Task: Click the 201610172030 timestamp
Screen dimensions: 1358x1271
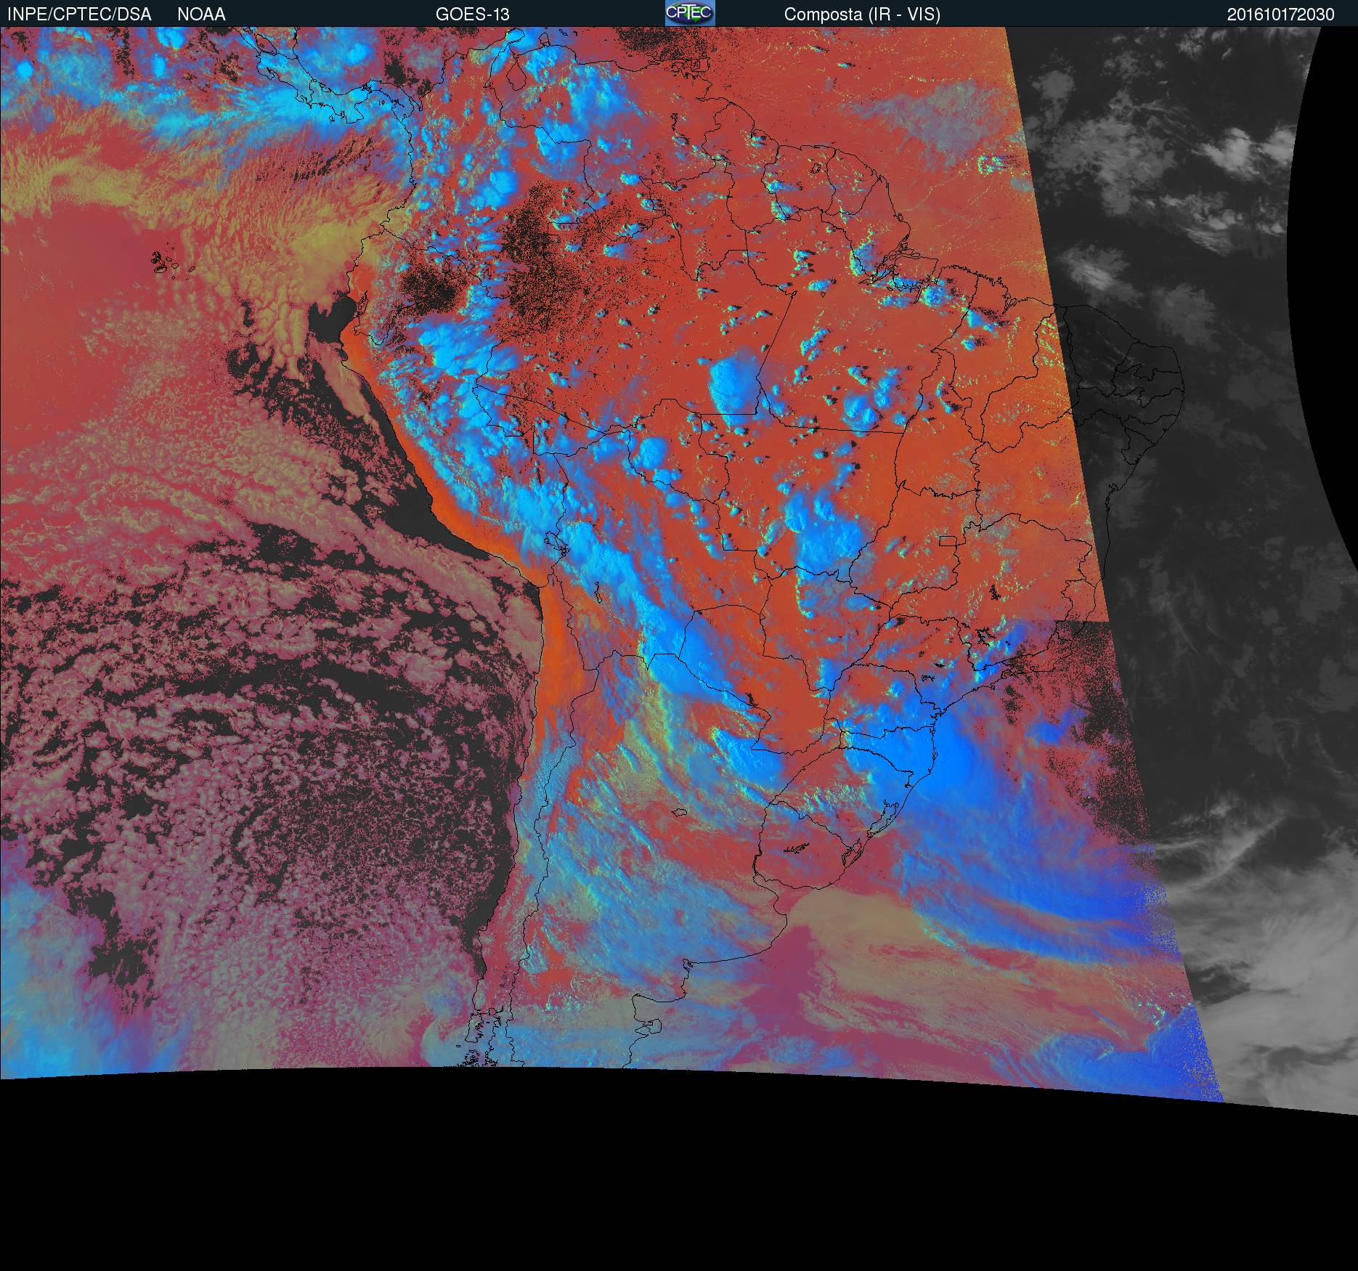Action: [x=1280, y=15]
